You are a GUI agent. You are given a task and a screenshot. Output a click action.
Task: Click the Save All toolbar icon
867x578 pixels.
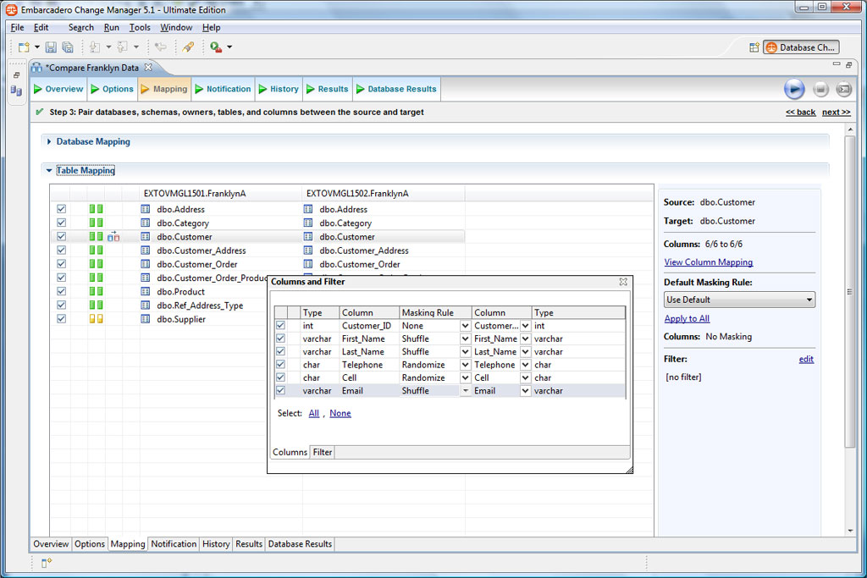coord(68,47)
